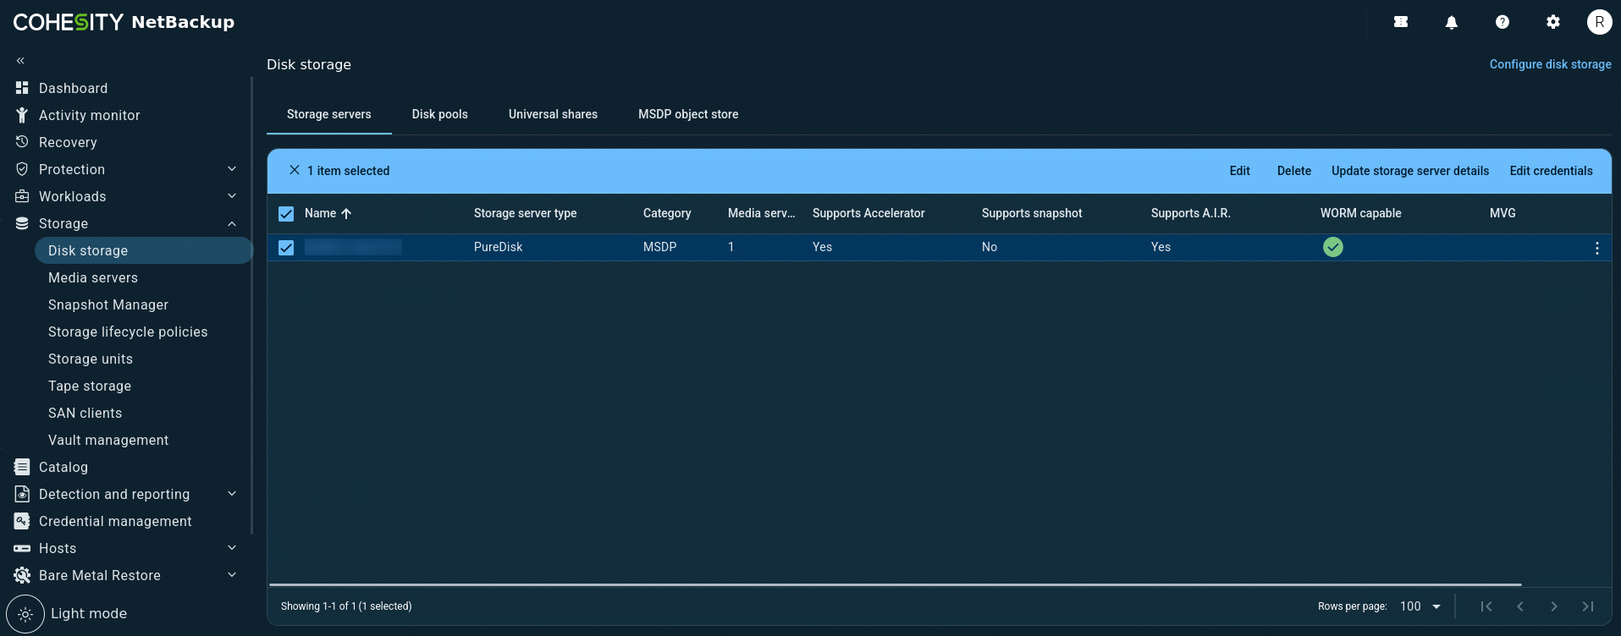Open Snapshot Manager in the sidebar
Viewport: 1621px width, 636px height.
point(108,304)
